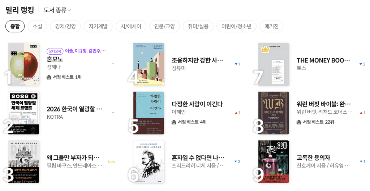Click the narrator names 이슬, 이규창, 김민주
Screen dimensions: 370x191
85,51
